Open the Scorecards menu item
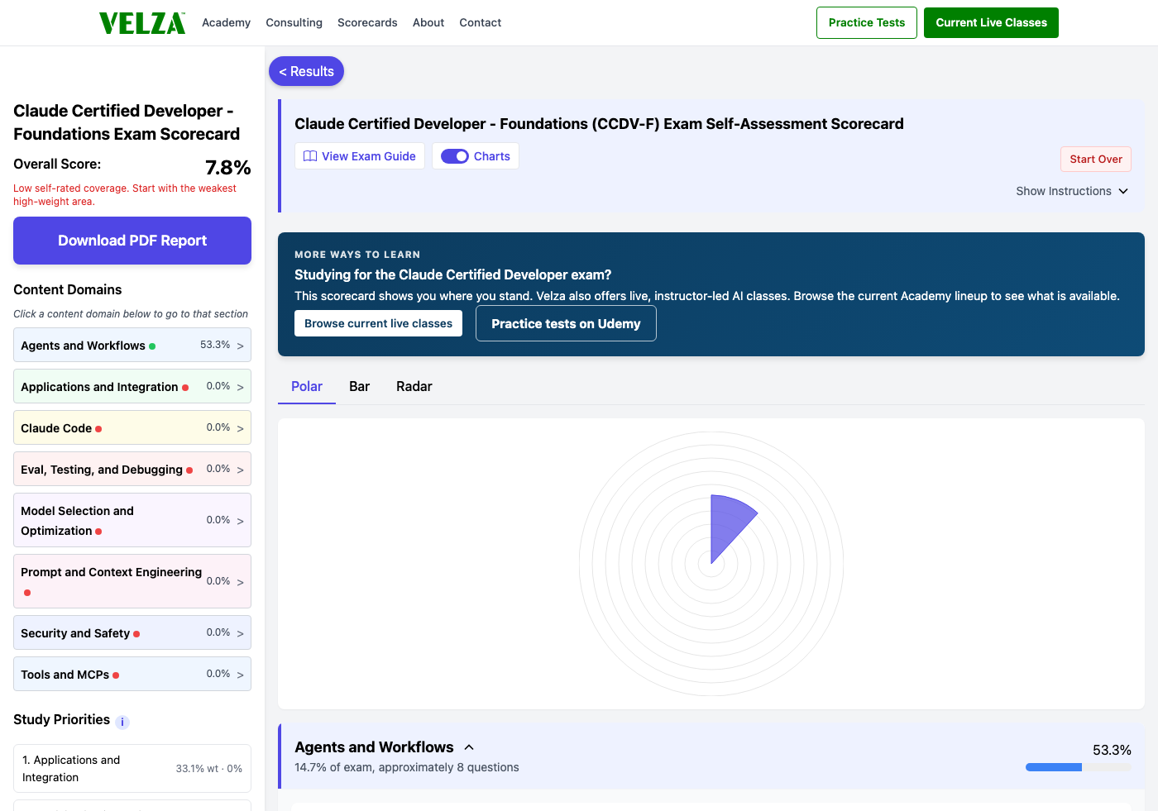The height and width of the screenshot is (811, 1158). pos(367,23)
